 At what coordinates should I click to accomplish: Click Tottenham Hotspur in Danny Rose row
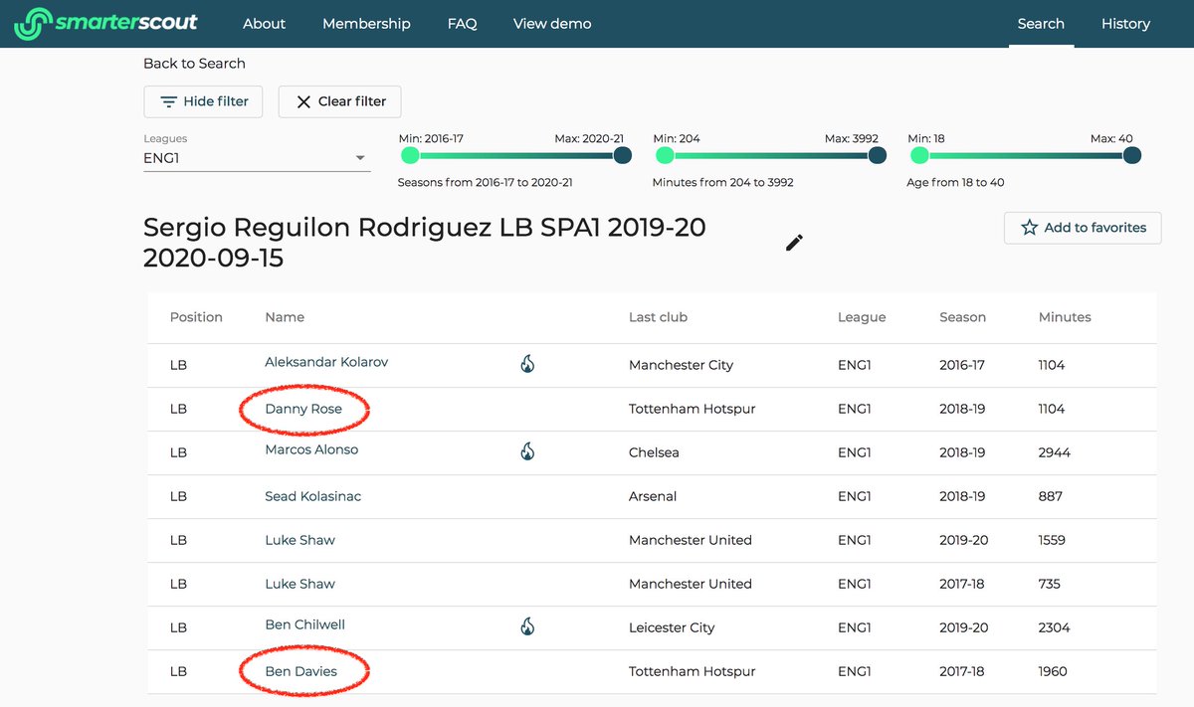tap(692, 409)
